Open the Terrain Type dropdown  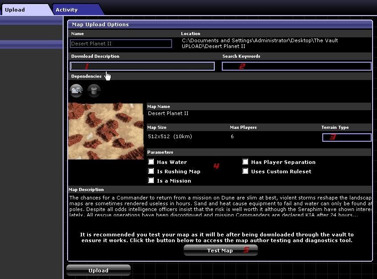[347, 137]
